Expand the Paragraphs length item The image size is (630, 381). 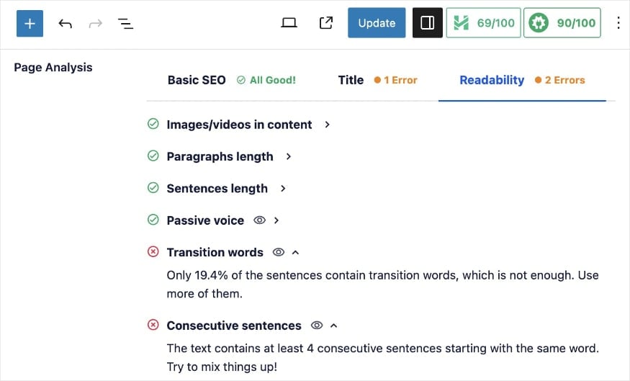[x=289, y=156]
